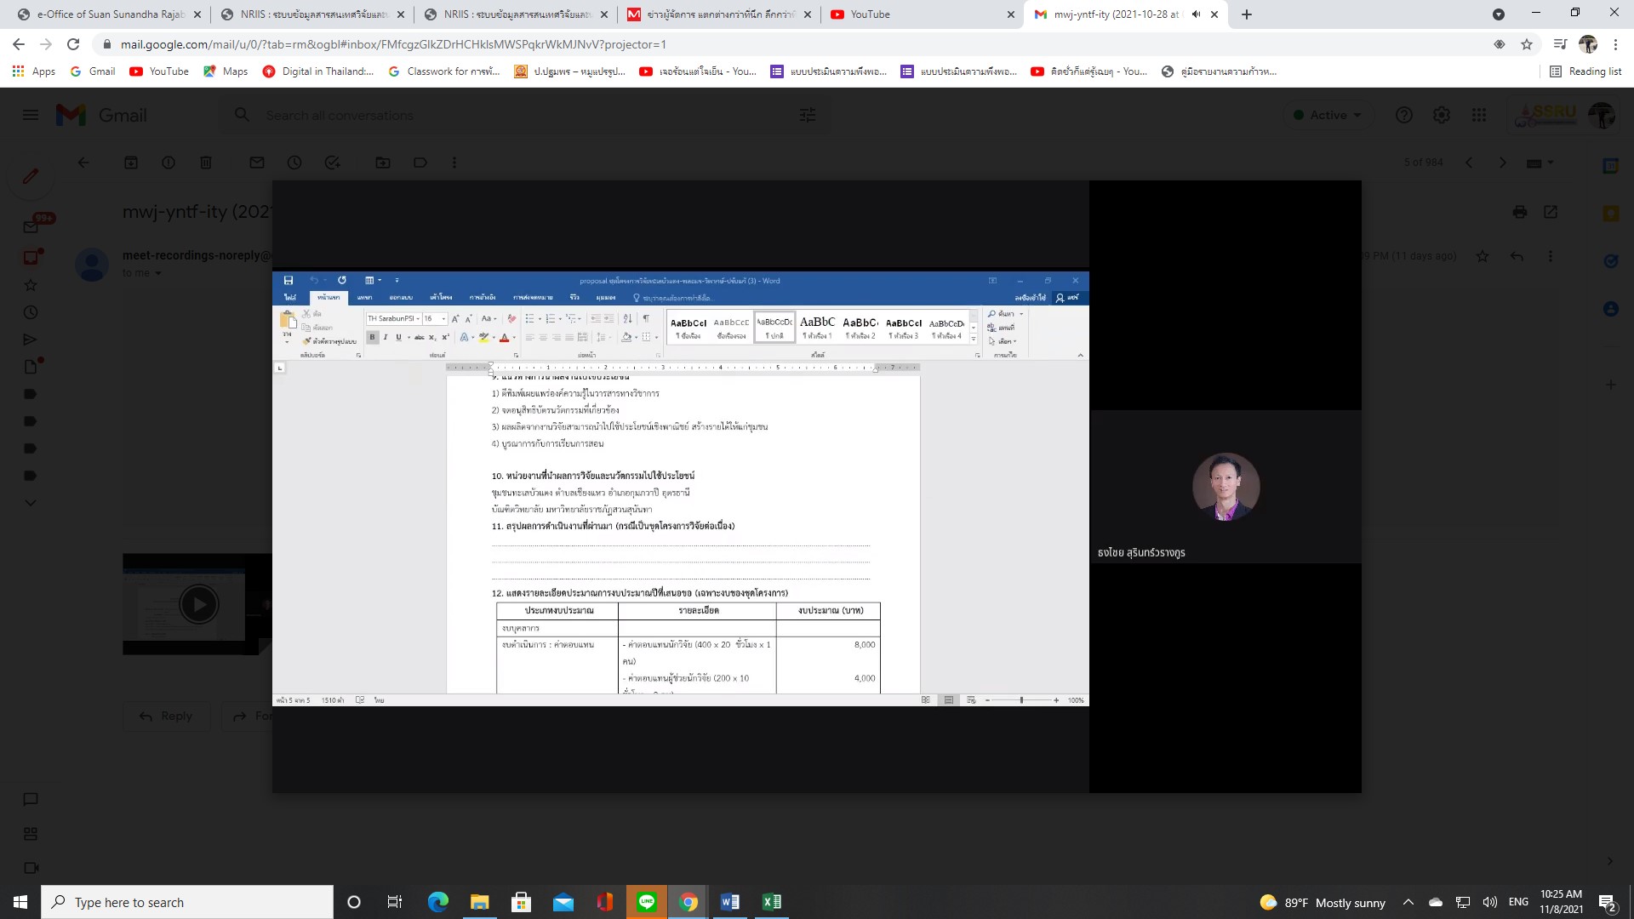The height and width of the screenshot is (919, 1634).
Task: Click the Gmail archive icon
Action: coord(131,163)
